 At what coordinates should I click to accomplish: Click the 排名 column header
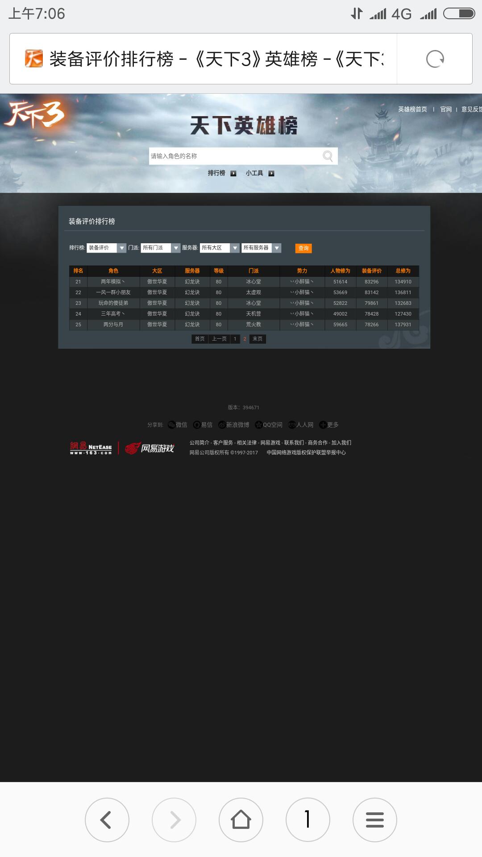[78, 271]
